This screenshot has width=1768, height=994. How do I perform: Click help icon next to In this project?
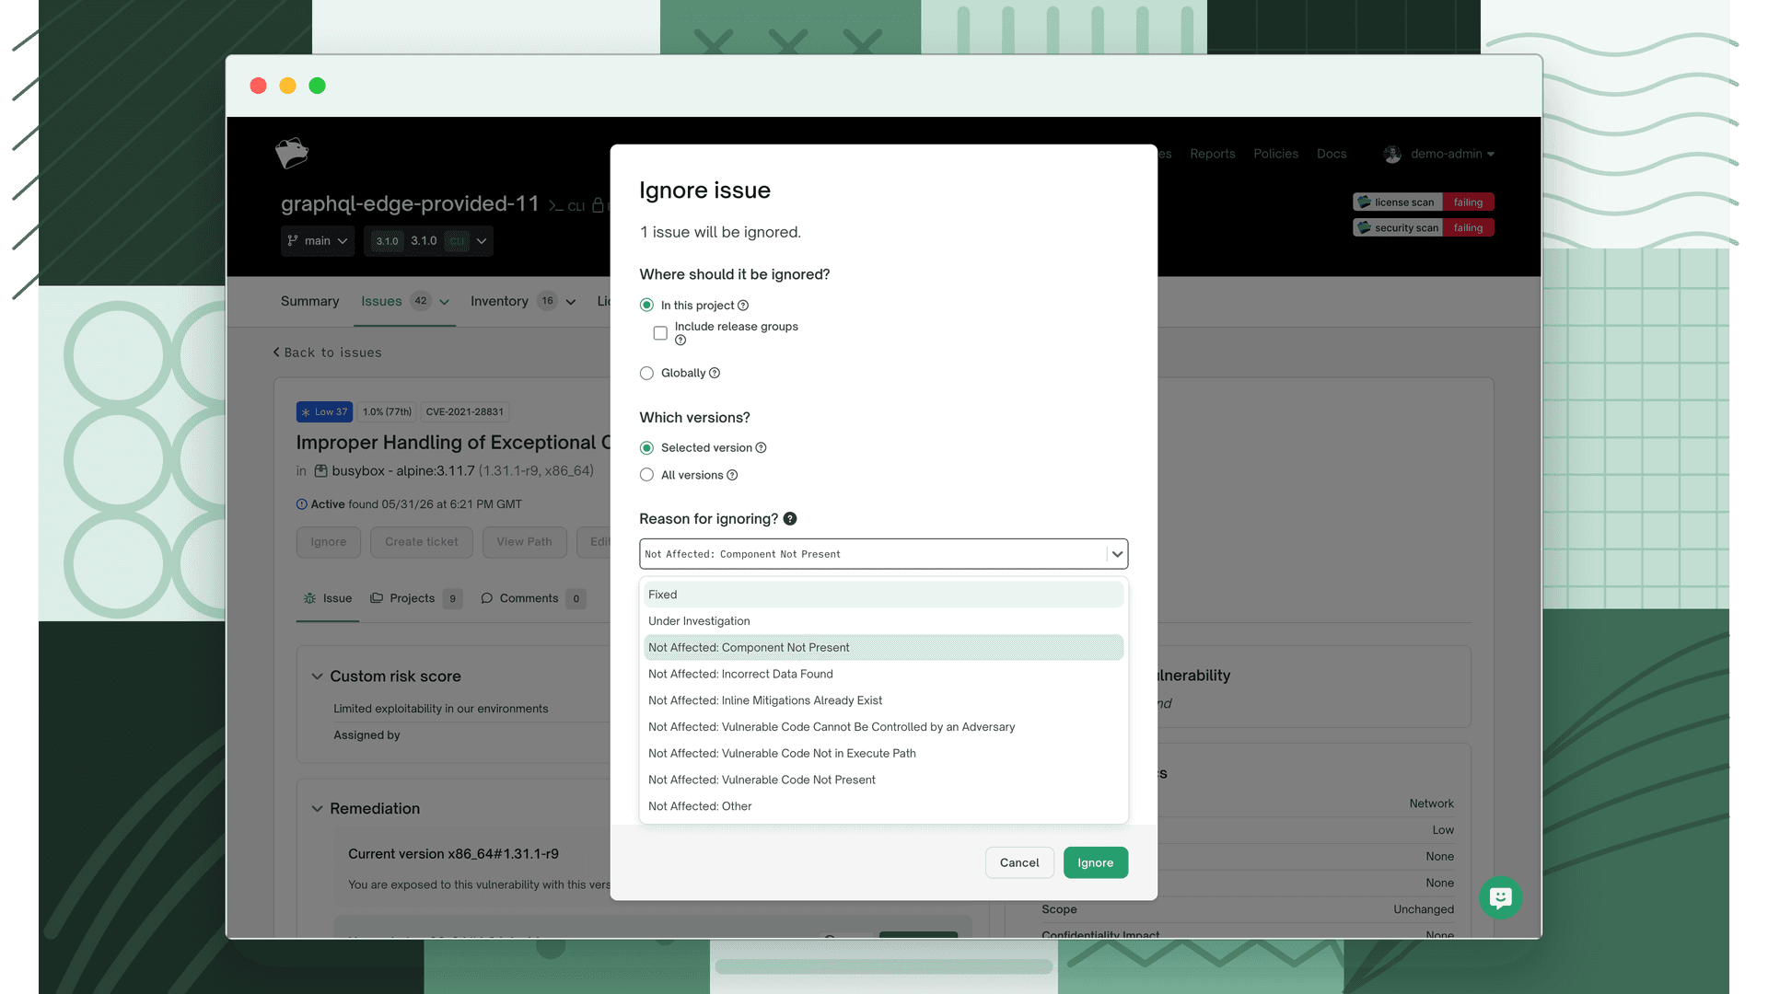point(743,306)
